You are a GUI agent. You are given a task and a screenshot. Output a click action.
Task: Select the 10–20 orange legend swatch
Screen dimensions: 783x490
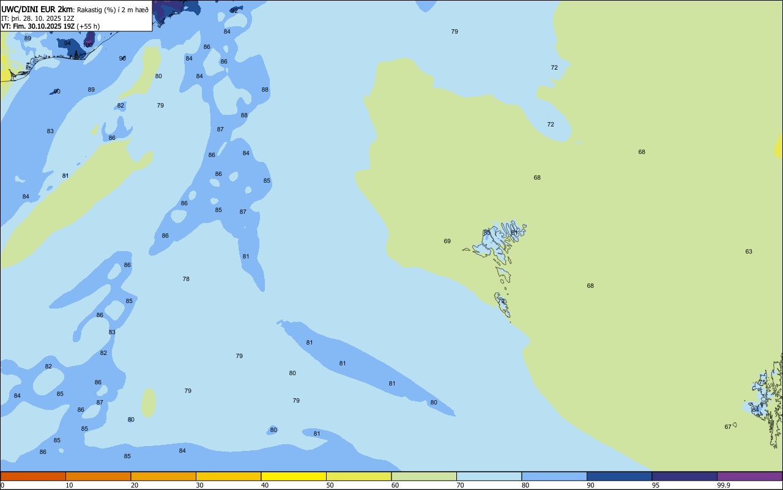click(x=98, y=476)
